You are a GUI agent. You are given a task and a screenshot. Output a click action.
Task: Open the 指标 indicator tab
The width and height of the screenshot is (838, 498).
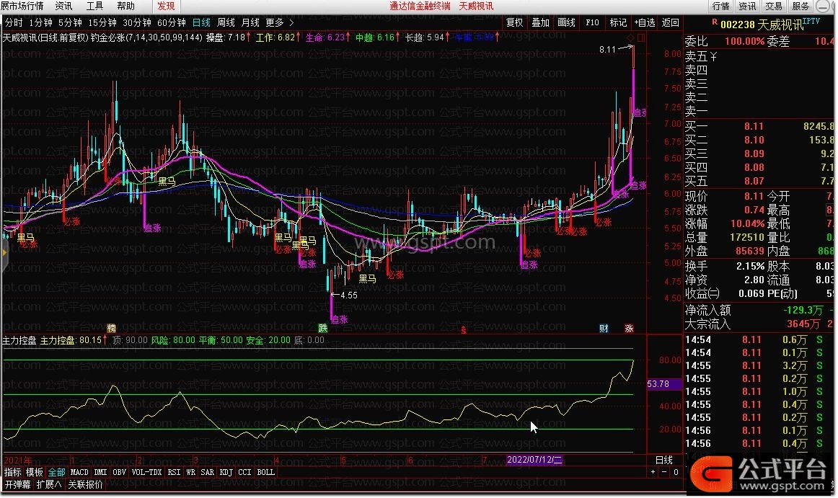(x=13, y=472)
